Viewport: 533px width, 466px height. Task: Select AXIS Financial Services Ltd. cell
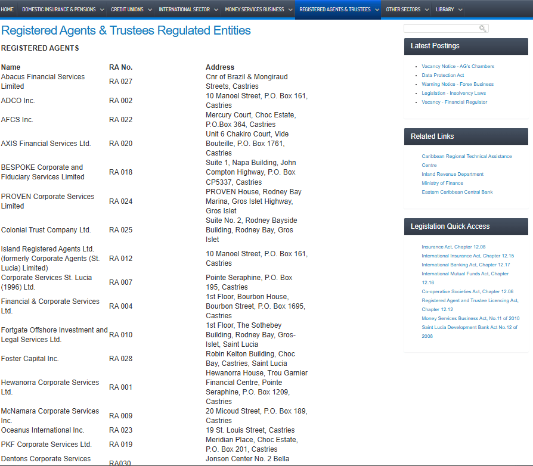click(46, 144)
